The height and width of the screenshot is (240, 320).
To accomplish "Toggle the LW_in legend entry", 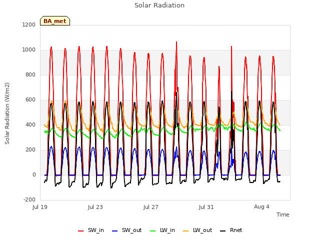I will coord(162,230).
